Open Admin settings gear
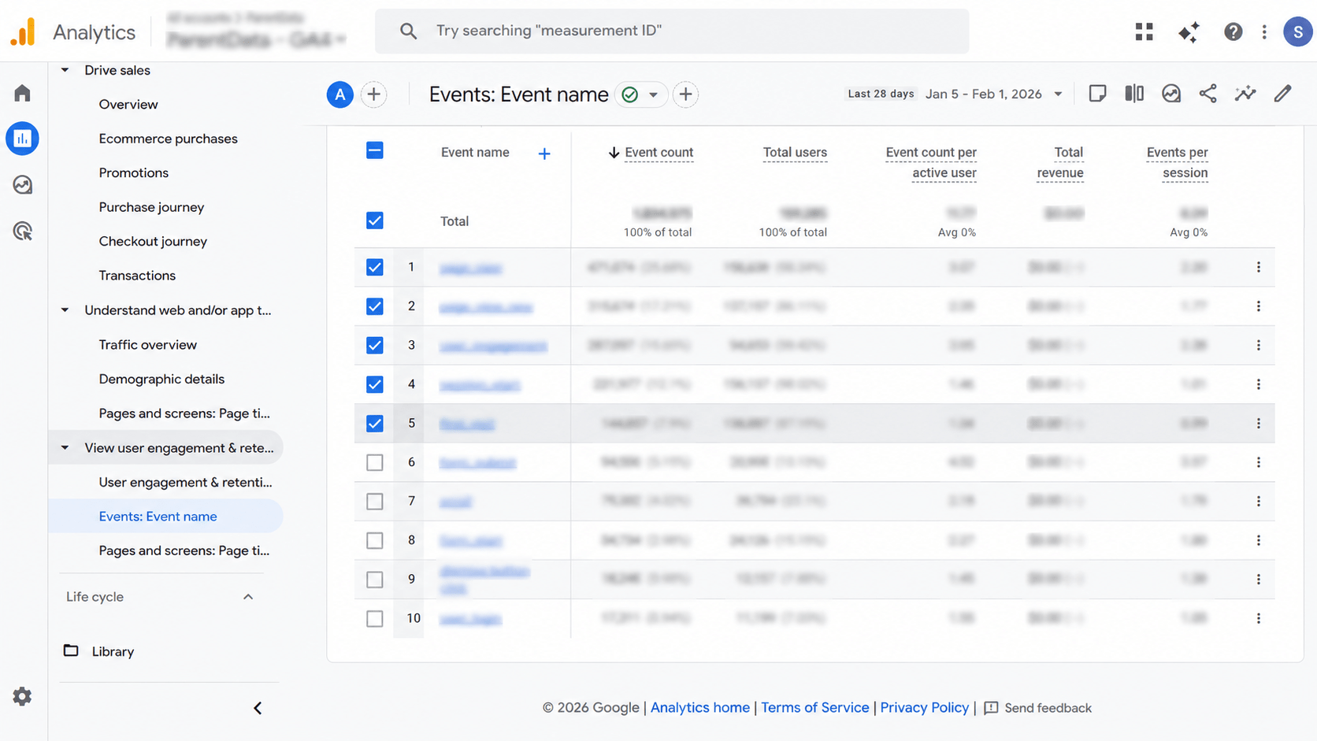 (22, 696)
